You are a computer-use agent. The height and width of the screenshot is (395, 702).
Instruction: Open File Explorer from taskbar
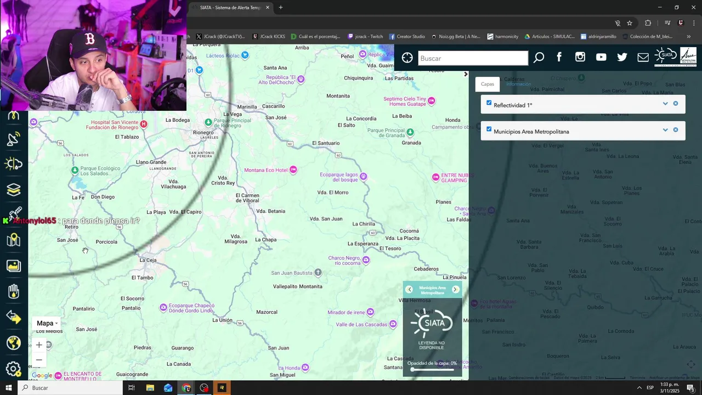click(150, 388)
